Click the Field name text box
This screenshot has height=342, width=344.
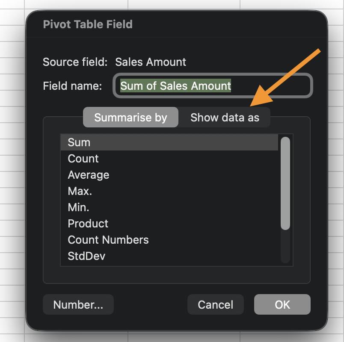pyautogui.click(x=213, y=86)
